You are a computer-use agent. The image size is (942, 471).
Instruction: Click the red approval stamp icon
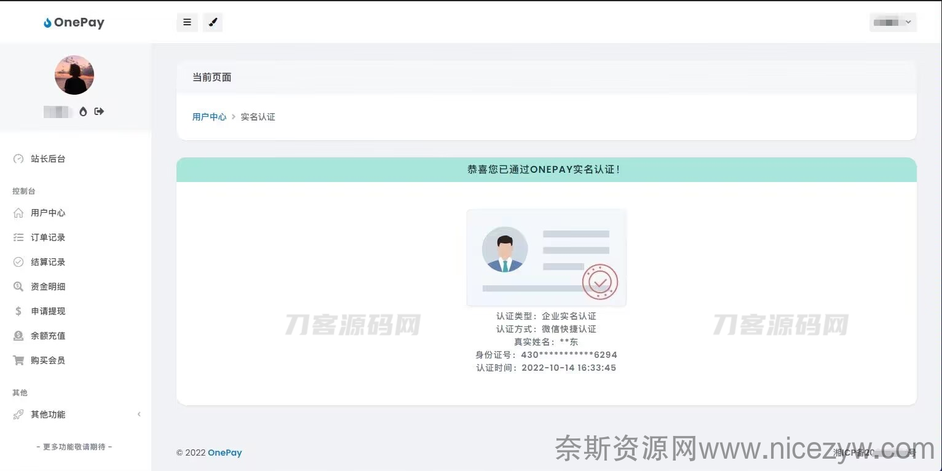click(x=600, y=282)
